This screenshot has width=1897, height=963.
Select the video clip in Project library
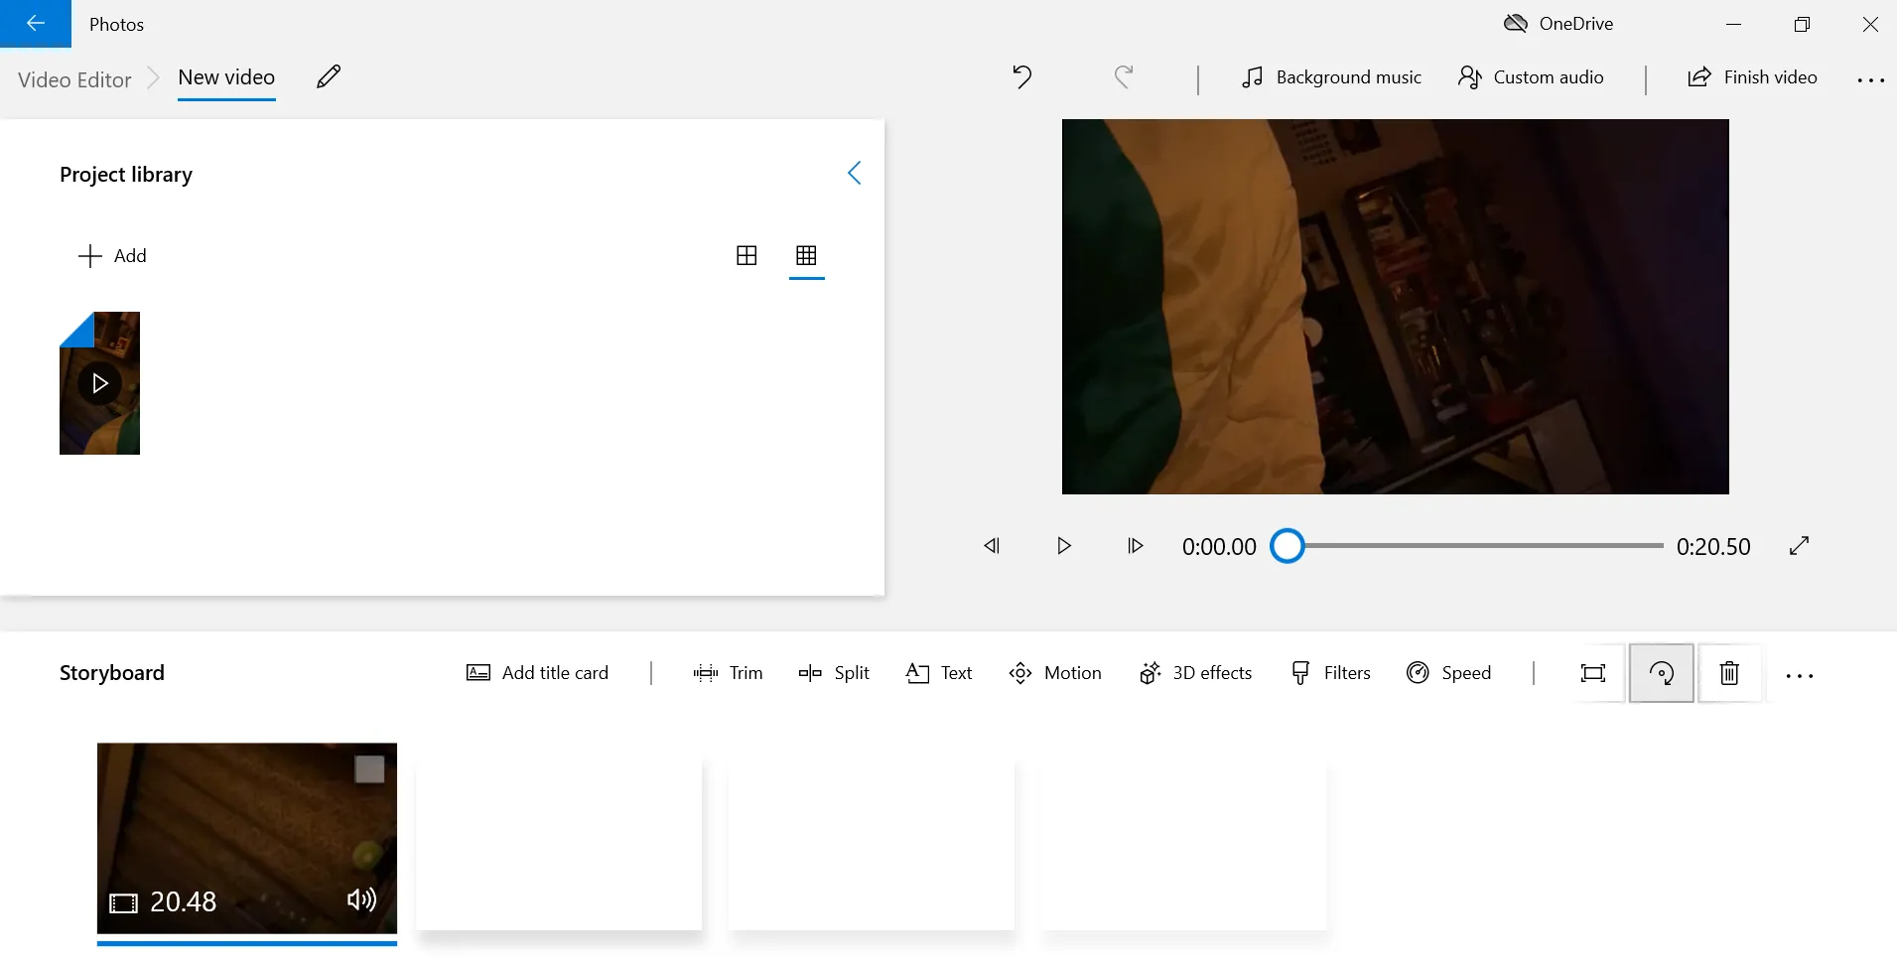pyautogui.click(x=99, y=383)
